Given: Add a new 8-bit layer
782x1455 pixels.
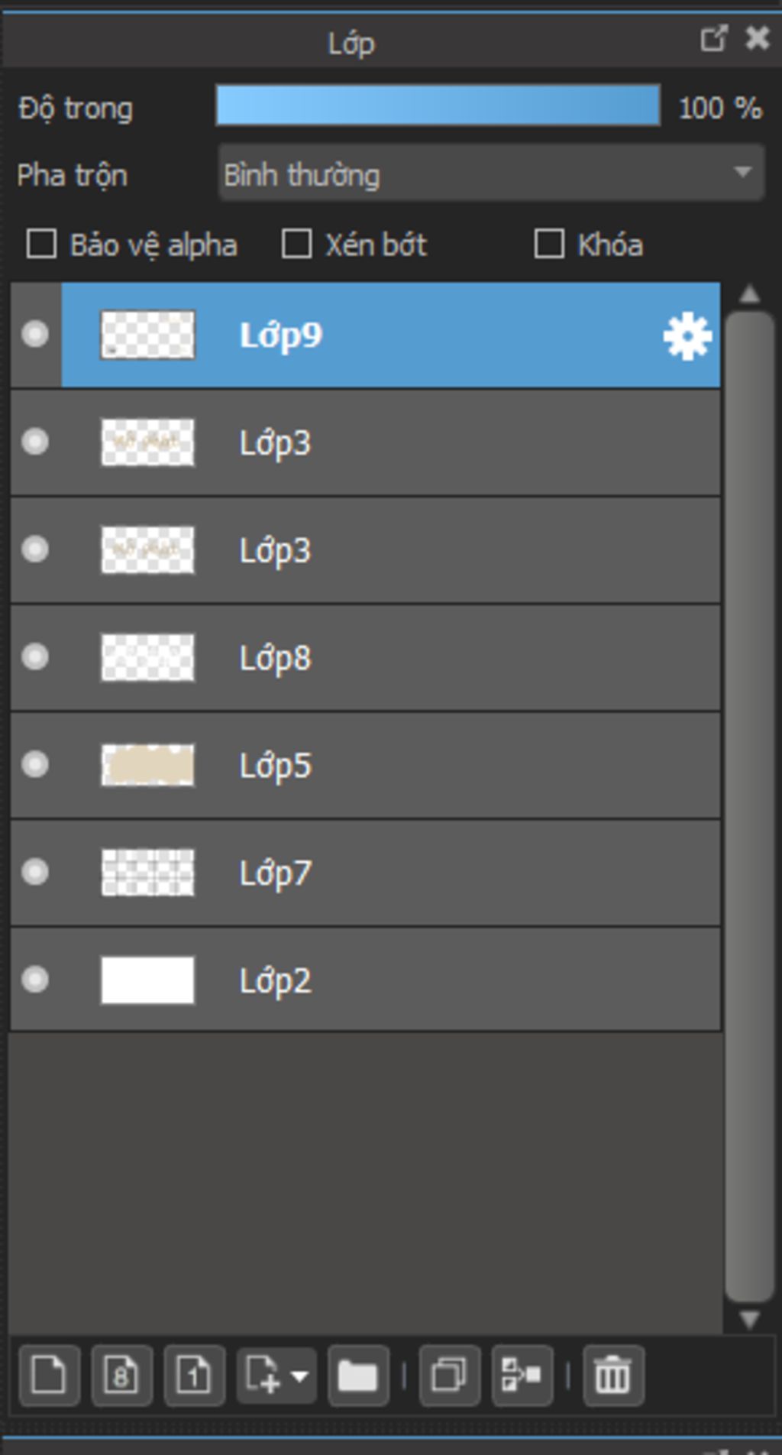Looking at the screenshot, I should (x=121, y=1376).
